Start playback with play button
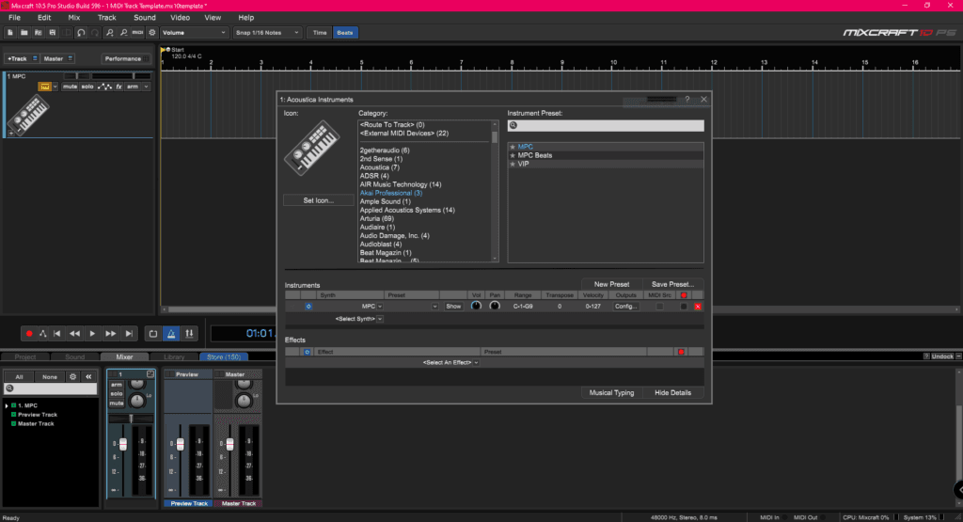This screenshot has width=963, height=522. pos(92,334)
